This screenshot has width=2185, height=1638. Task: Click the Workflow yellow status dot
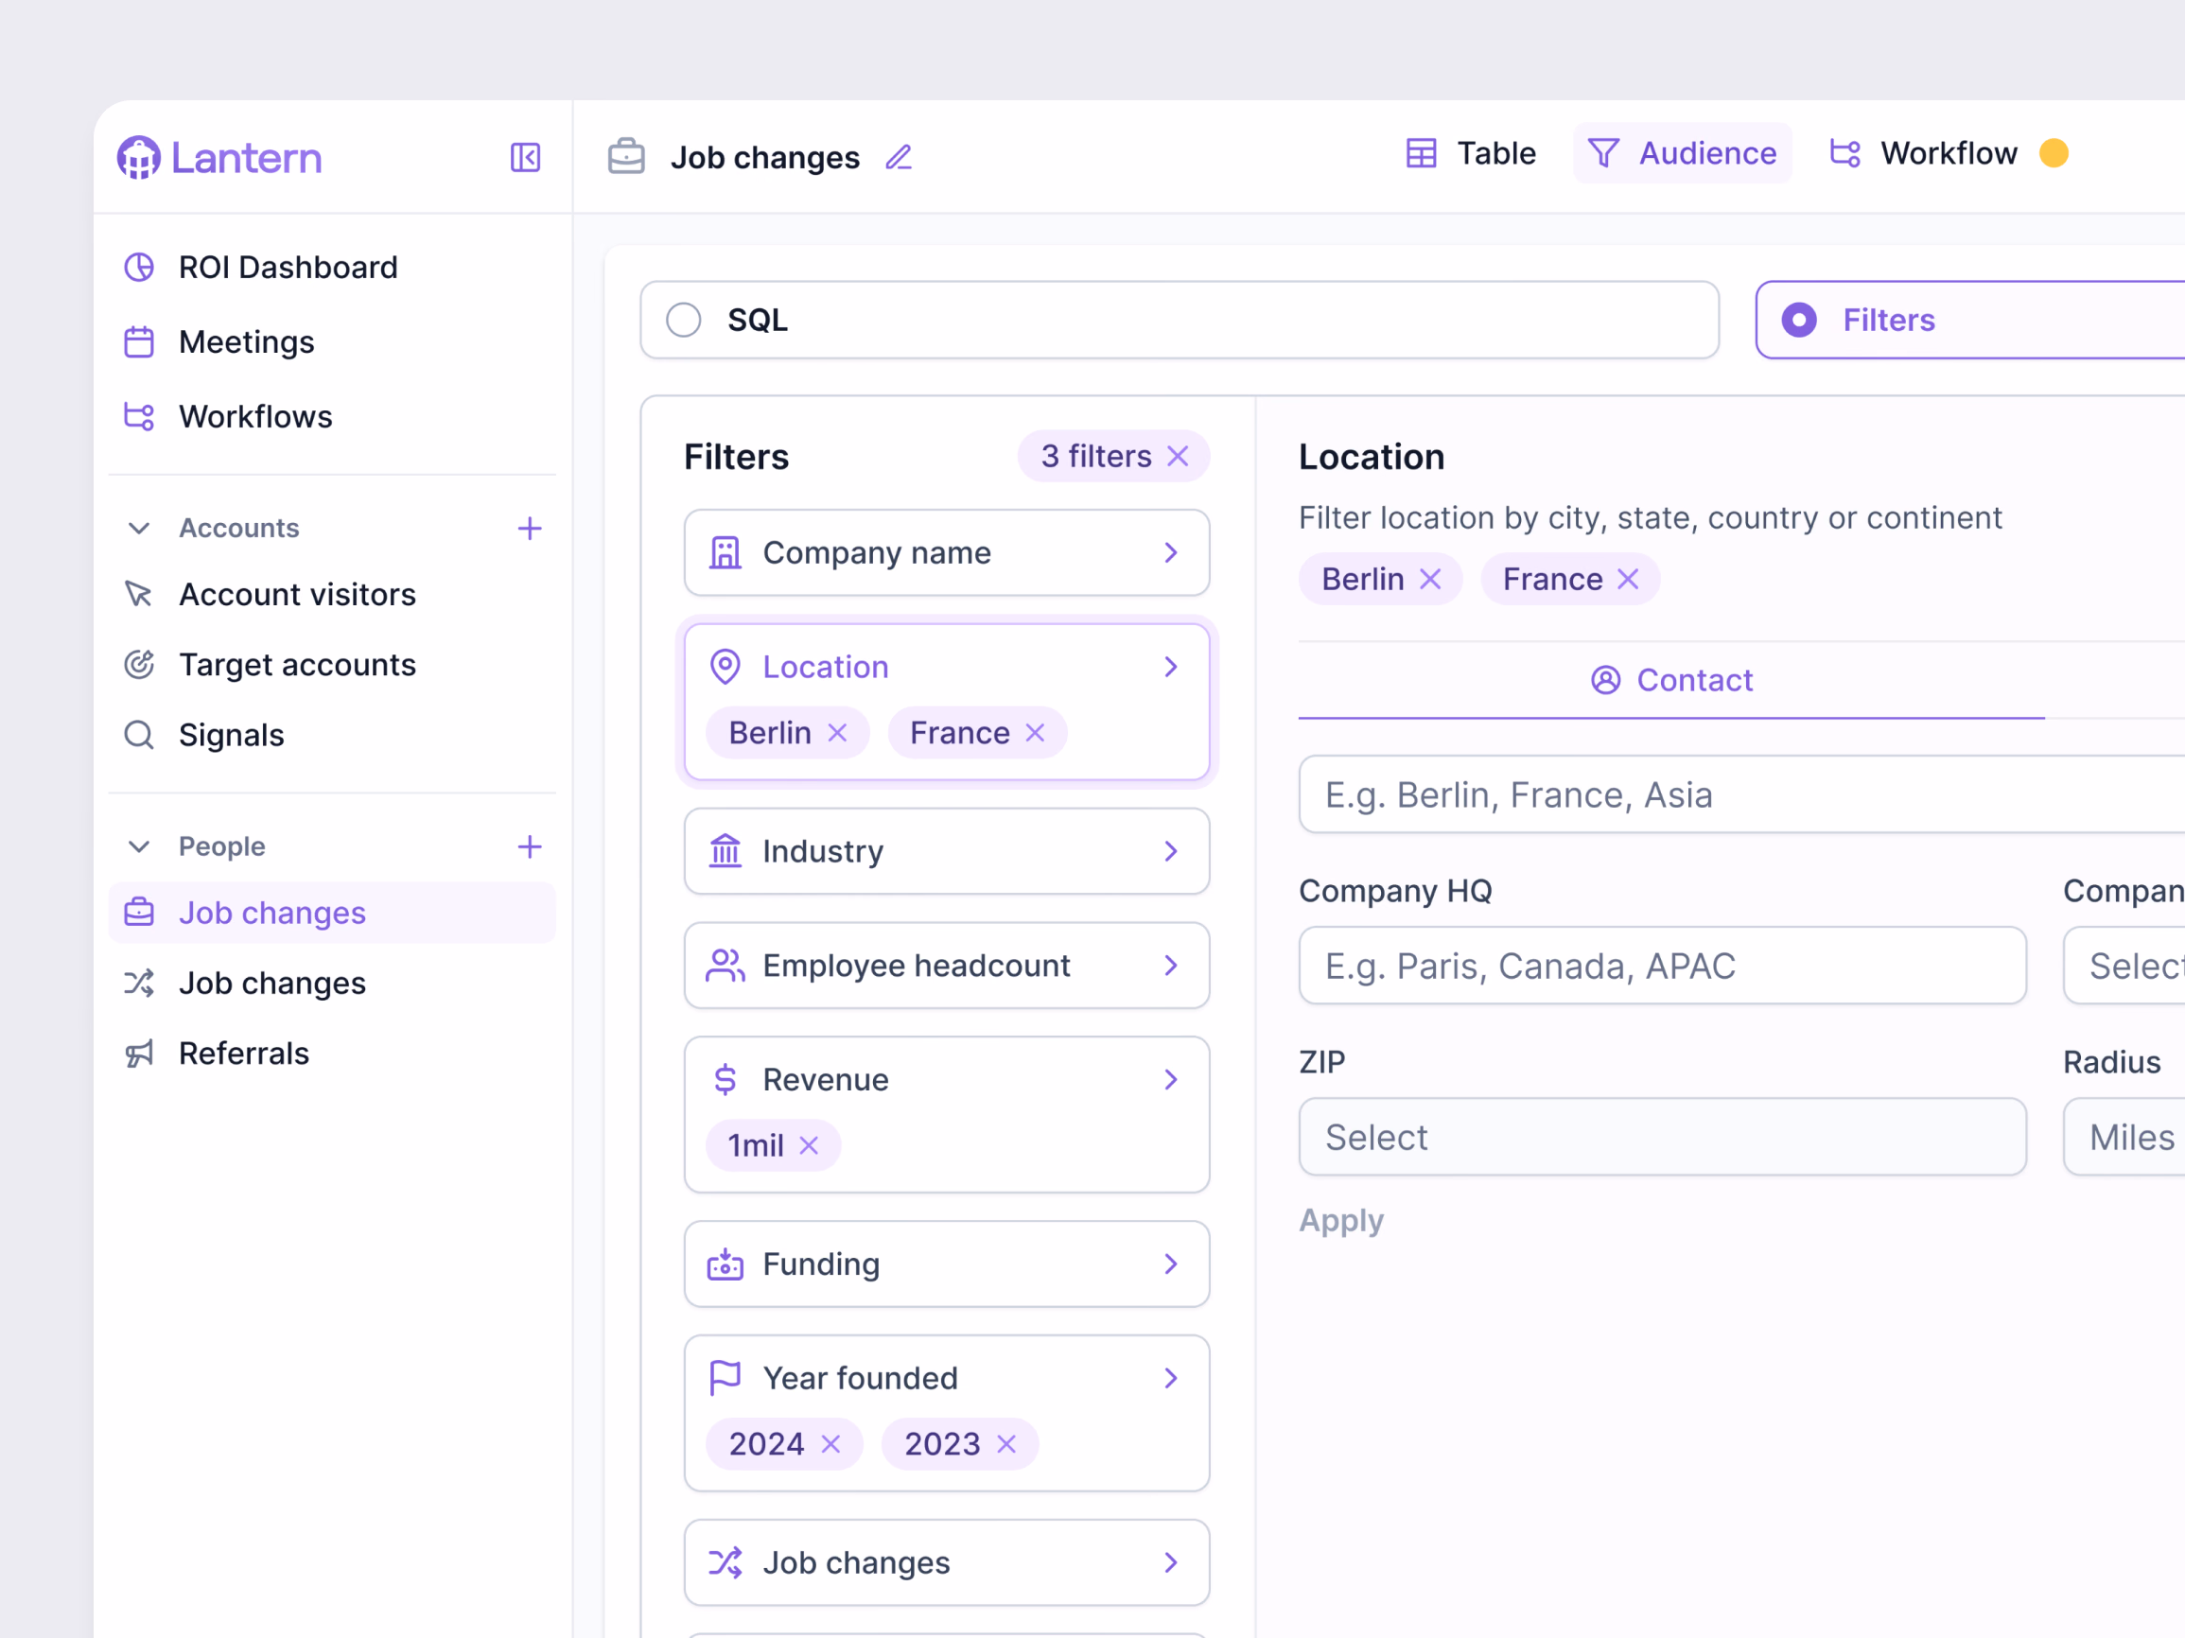(2054, 153)
